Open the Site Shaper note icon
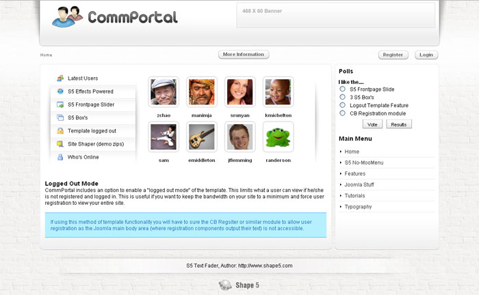Image resolution: width=479 pixels, height=295 pixels. click(x=60, y=144)
